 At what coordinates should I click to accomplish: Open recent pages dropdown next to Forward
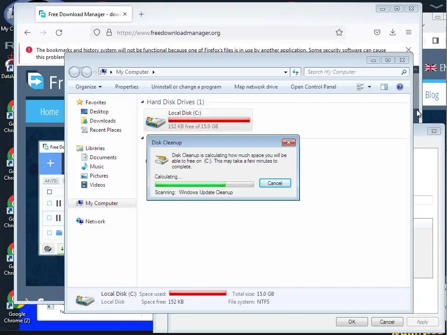click(95, 72)
